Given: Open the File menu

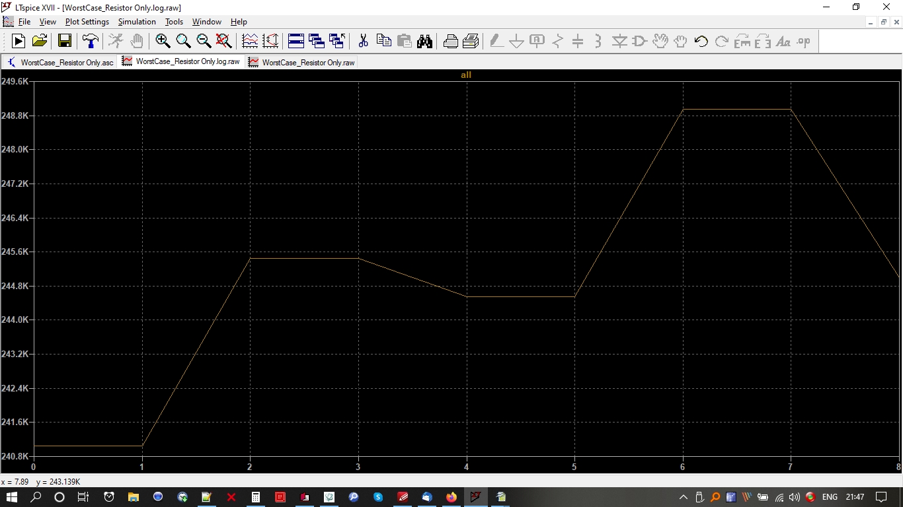Looking at the screenshot, I should pos(24,22).
